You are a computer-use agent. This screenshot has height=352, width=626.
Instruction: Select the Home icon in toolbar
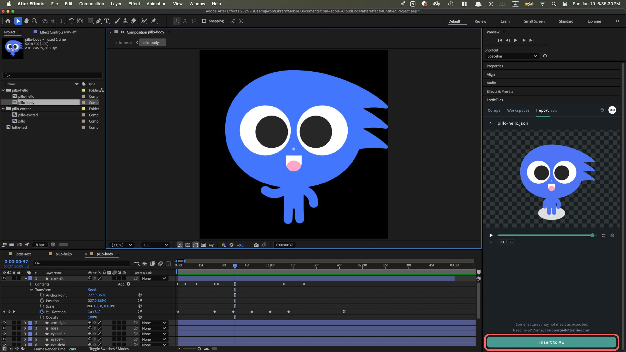[8, 21]
